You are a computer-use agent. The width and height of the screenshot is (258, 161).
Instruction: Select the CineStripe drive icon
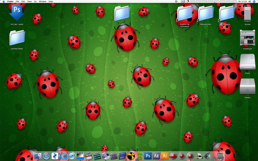coord(247,38)
